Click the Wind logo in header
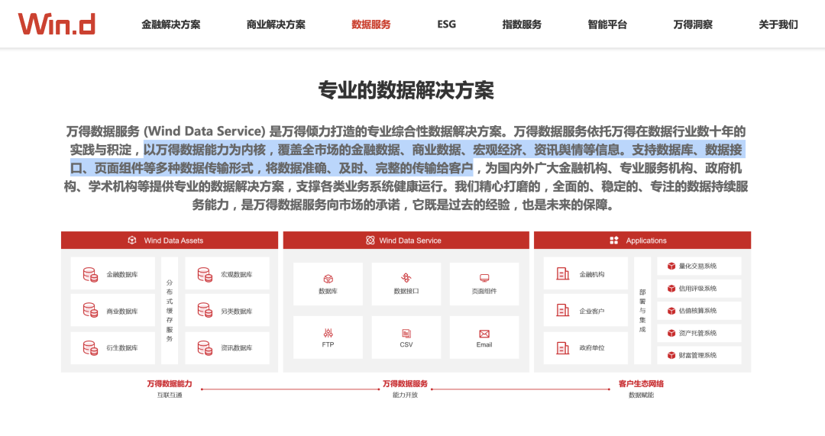The image size is (825, 436). (x=57, y=24)
